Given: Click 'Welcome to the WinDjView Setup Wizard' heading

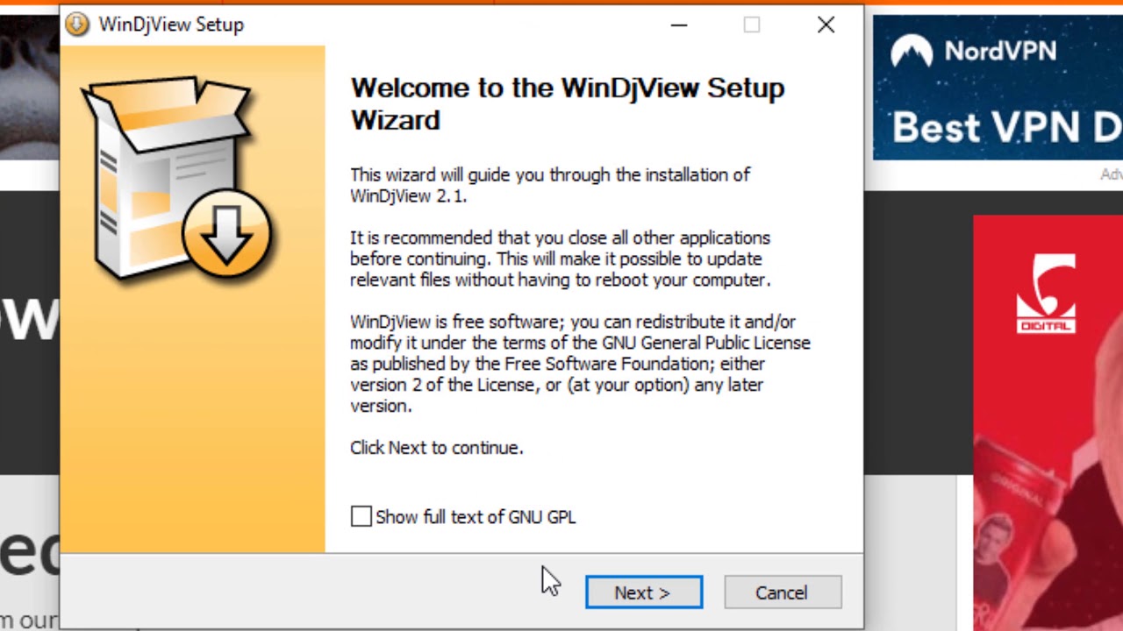Looking at the screenshot, I should pos(568,103).
